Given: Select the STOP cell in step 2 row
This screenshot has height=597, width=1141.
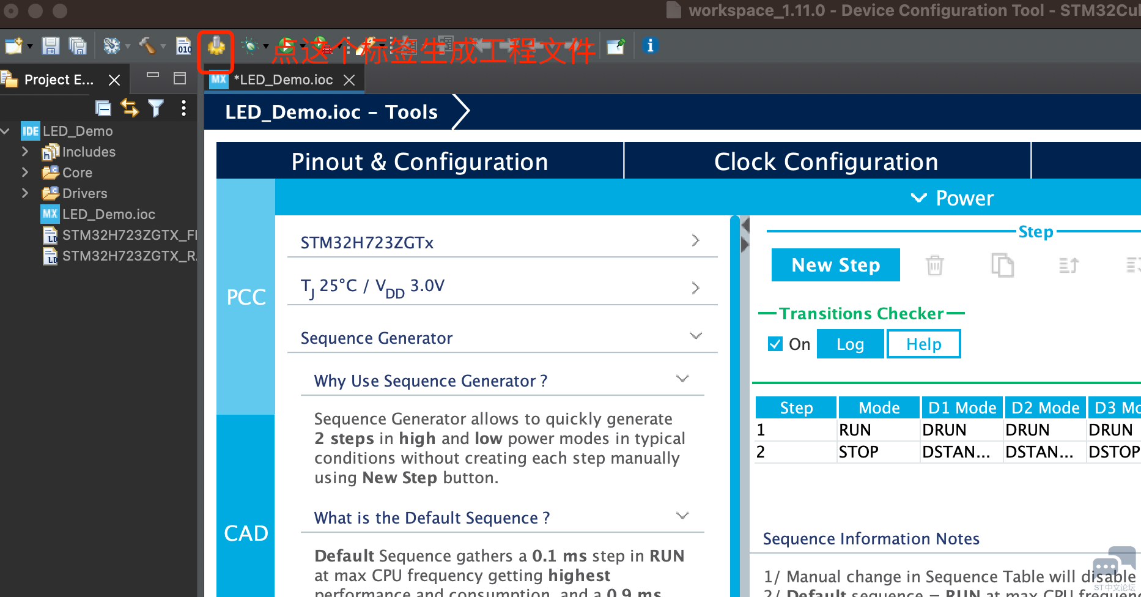Looking at the screenshot, I should (x=879, y=452).
